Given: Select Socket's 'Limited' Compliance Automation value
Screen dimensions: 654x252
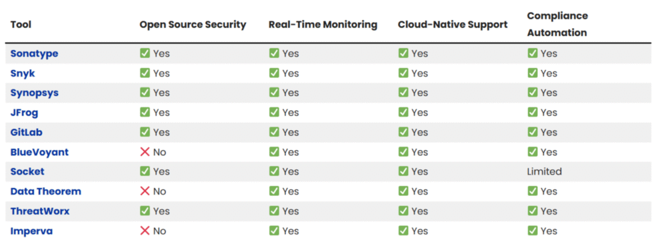Looking at the screenshot, I should [x=544, y=172].
